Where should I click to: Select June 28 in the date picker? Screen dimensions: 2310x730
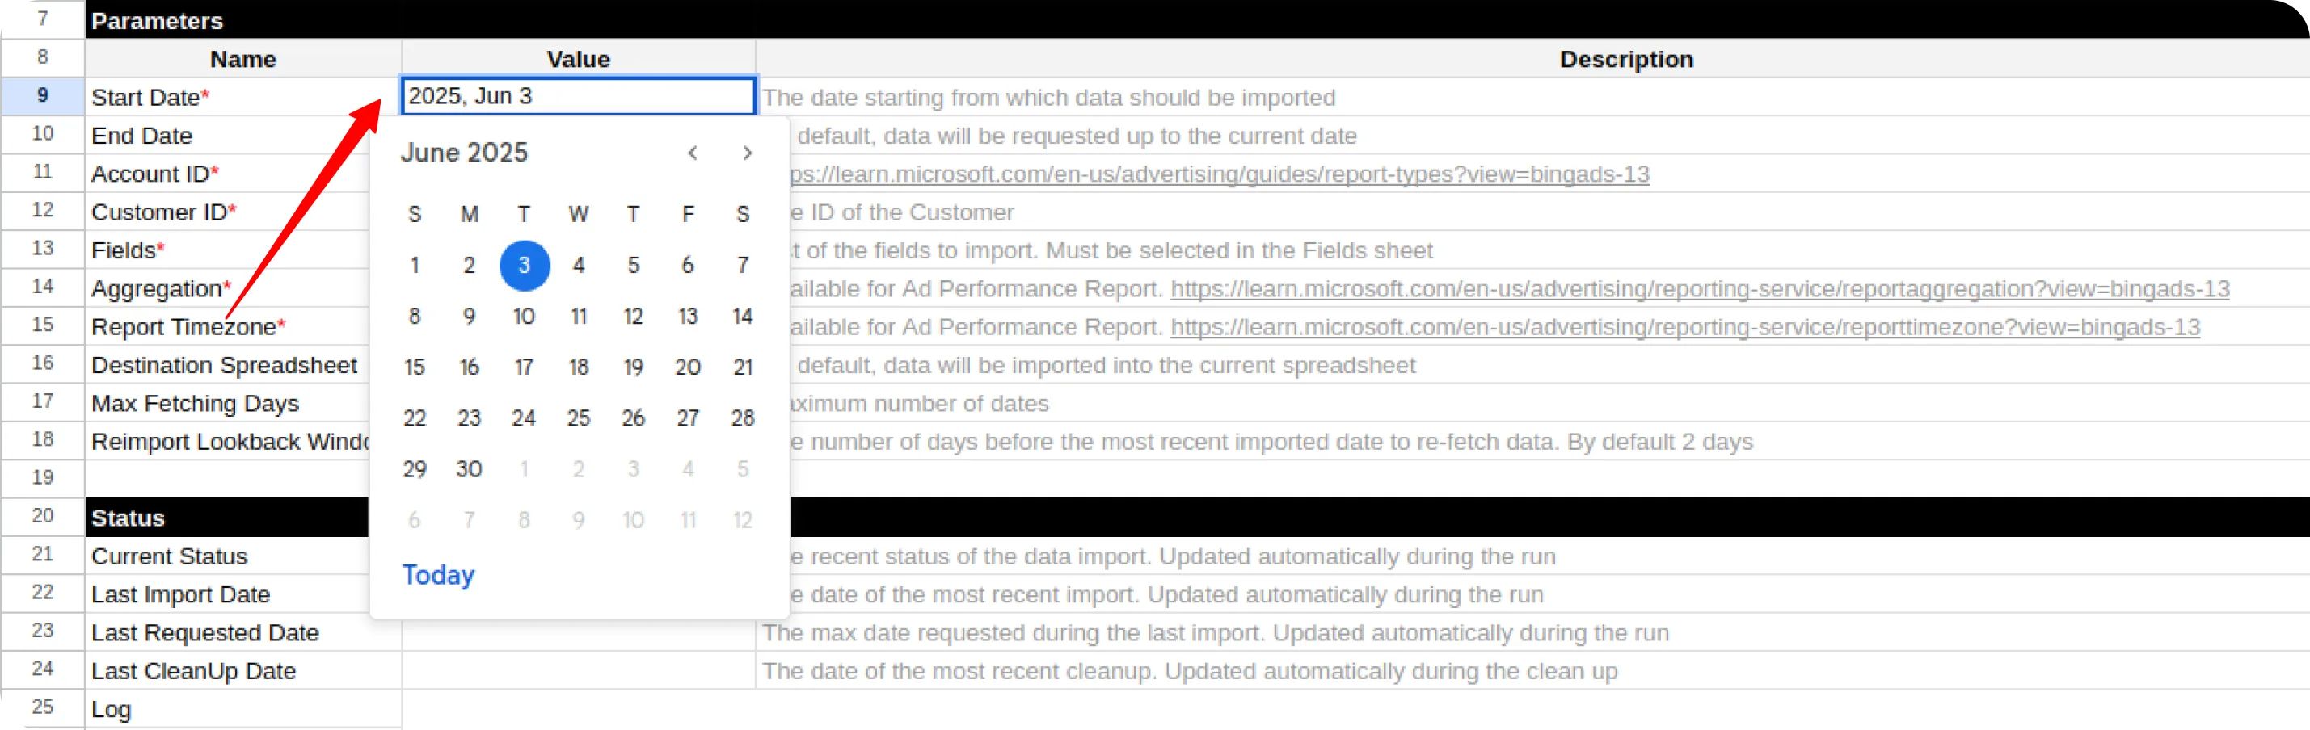(743, 418)
